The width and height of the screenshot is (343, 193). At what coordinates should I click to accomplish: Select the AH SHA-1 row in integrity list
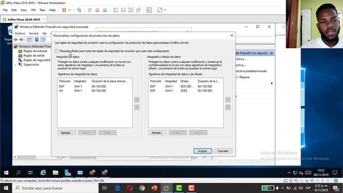click(x=94, y=91)
